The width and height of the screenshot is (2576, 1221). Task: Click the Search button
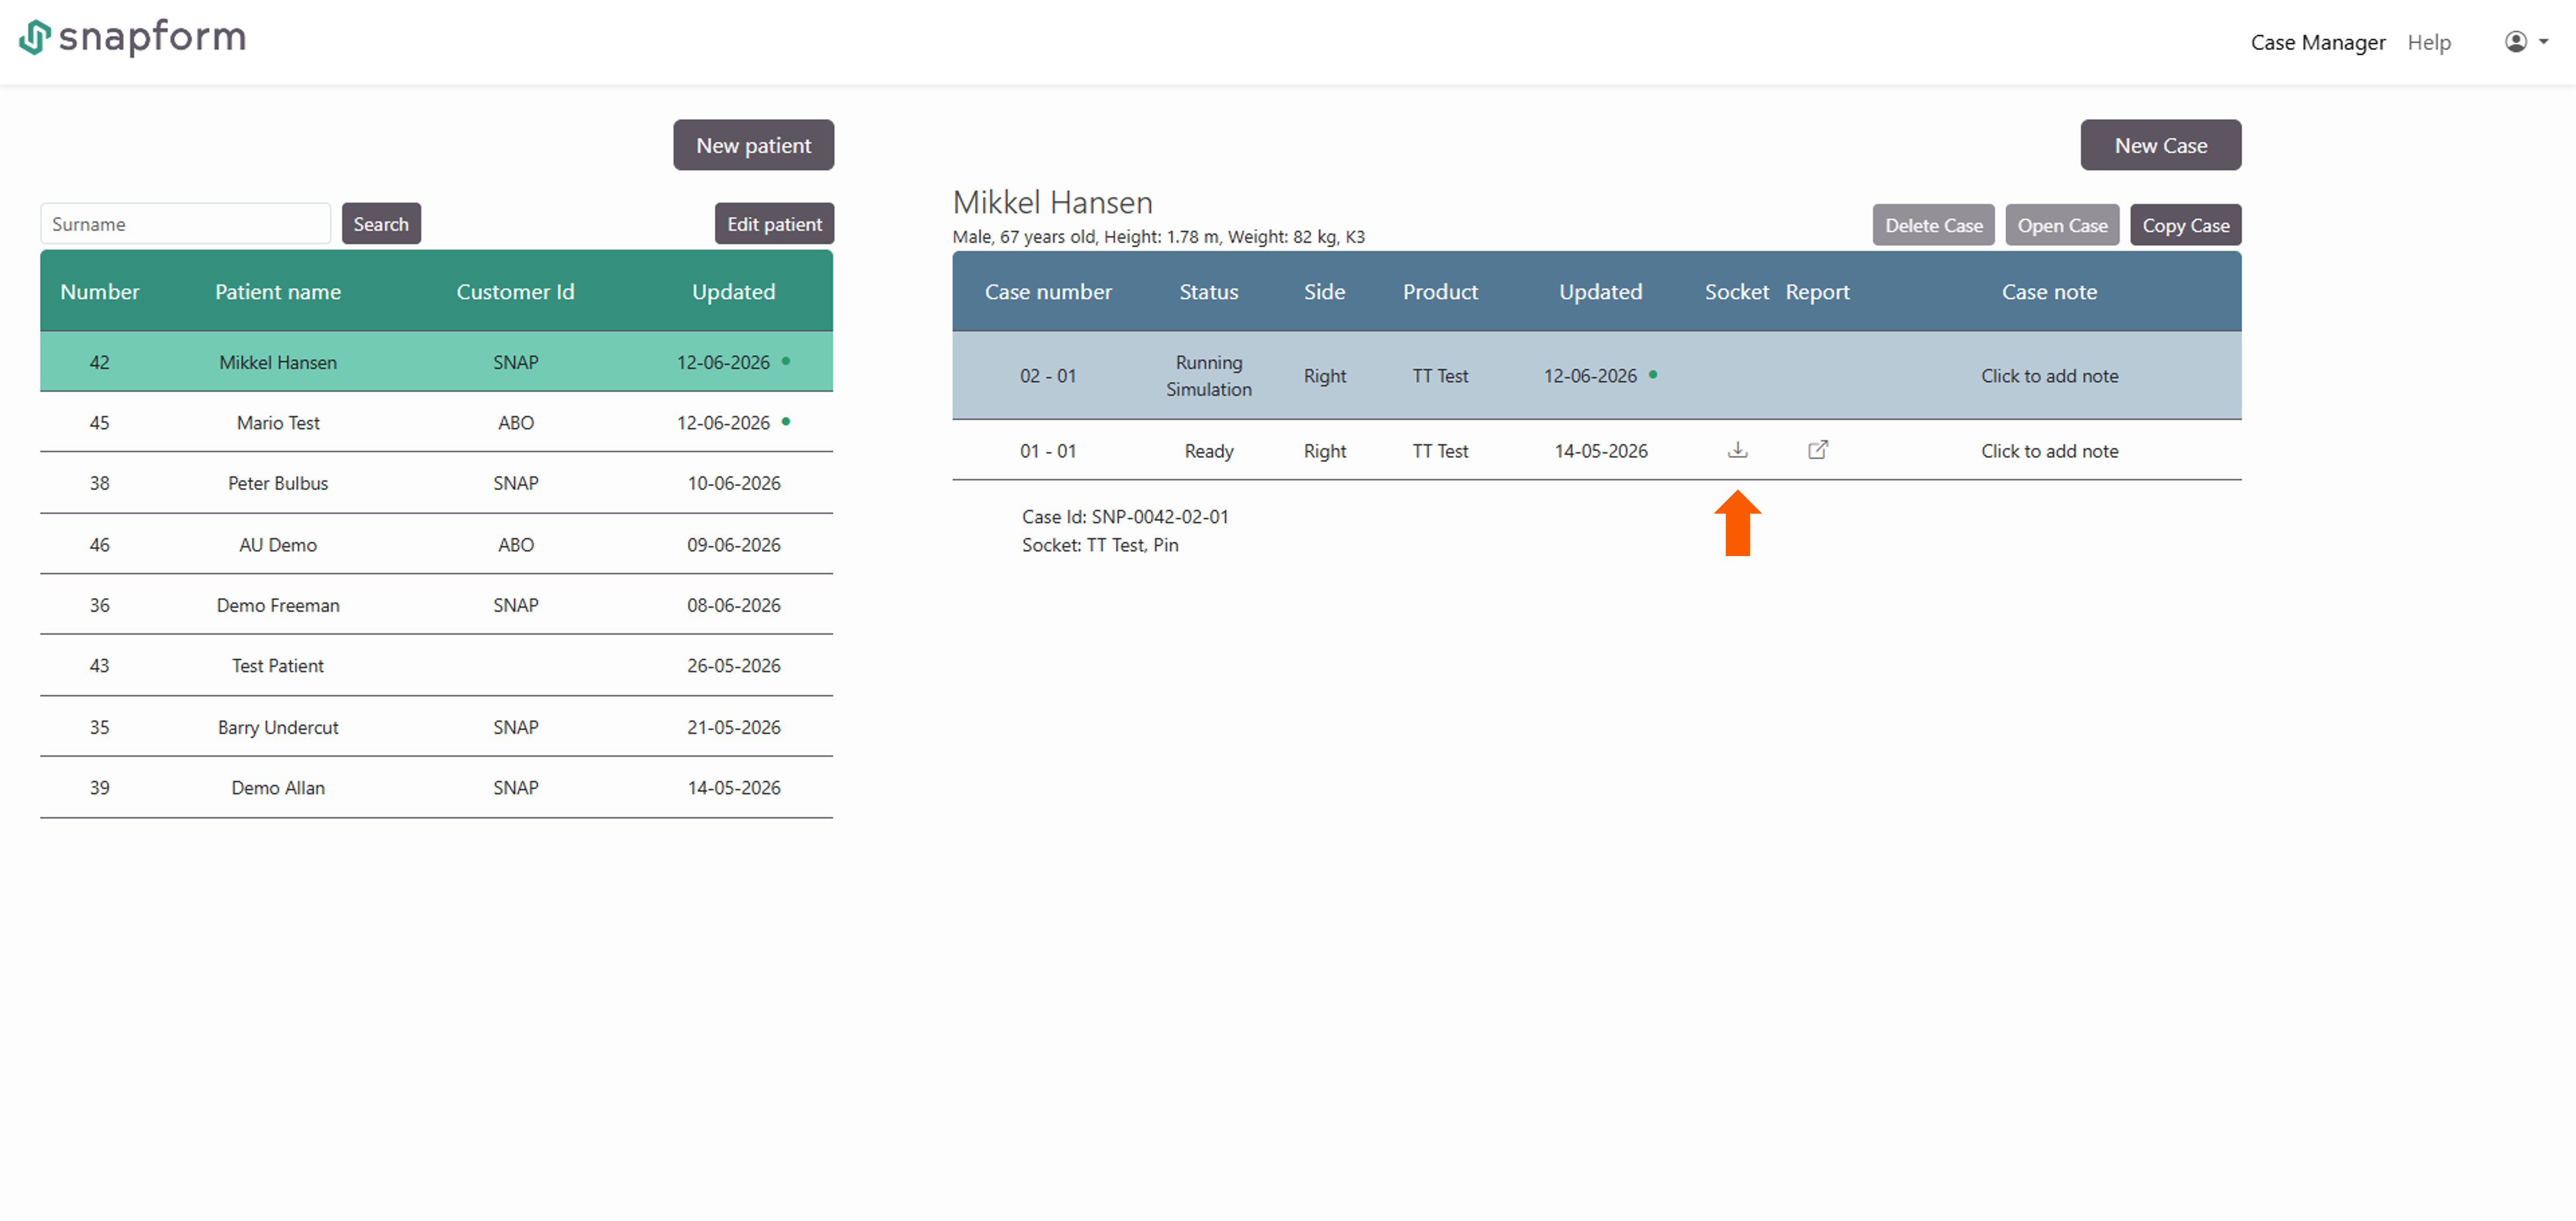381,224
